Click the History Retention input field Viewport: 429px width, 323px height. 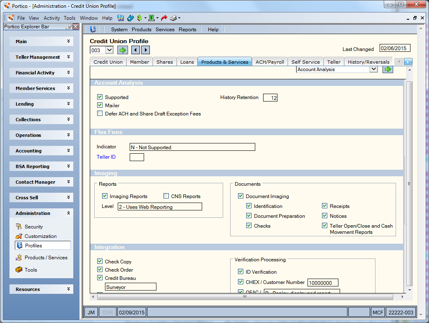click(x=270, y=98)
